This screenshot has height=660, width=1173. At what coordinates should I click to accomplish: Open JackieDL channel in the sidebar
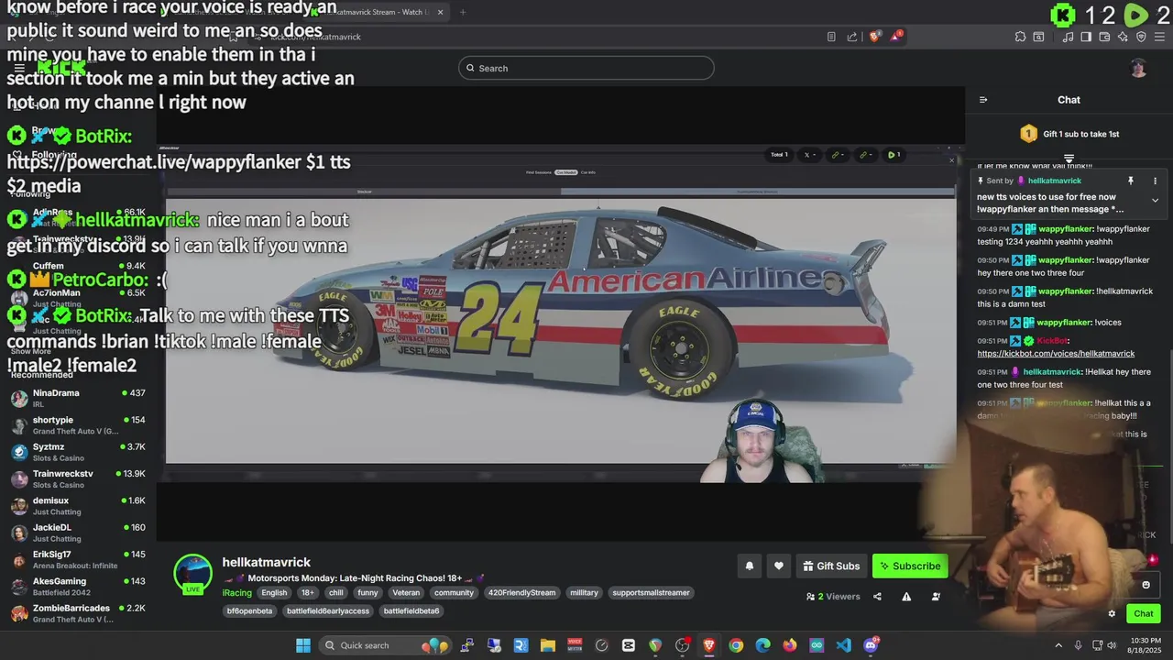click(x=78, y=533)
